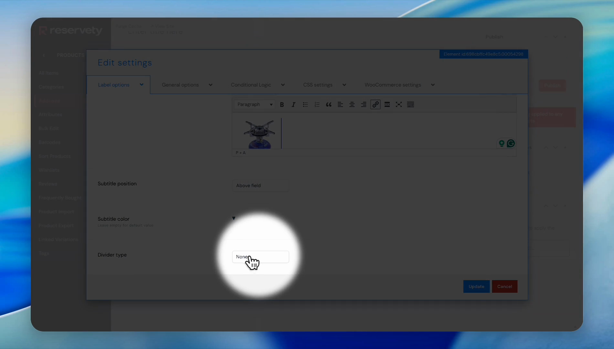Click the Cancel button
This screenshot has height=349, width=614.
[504, 287]
